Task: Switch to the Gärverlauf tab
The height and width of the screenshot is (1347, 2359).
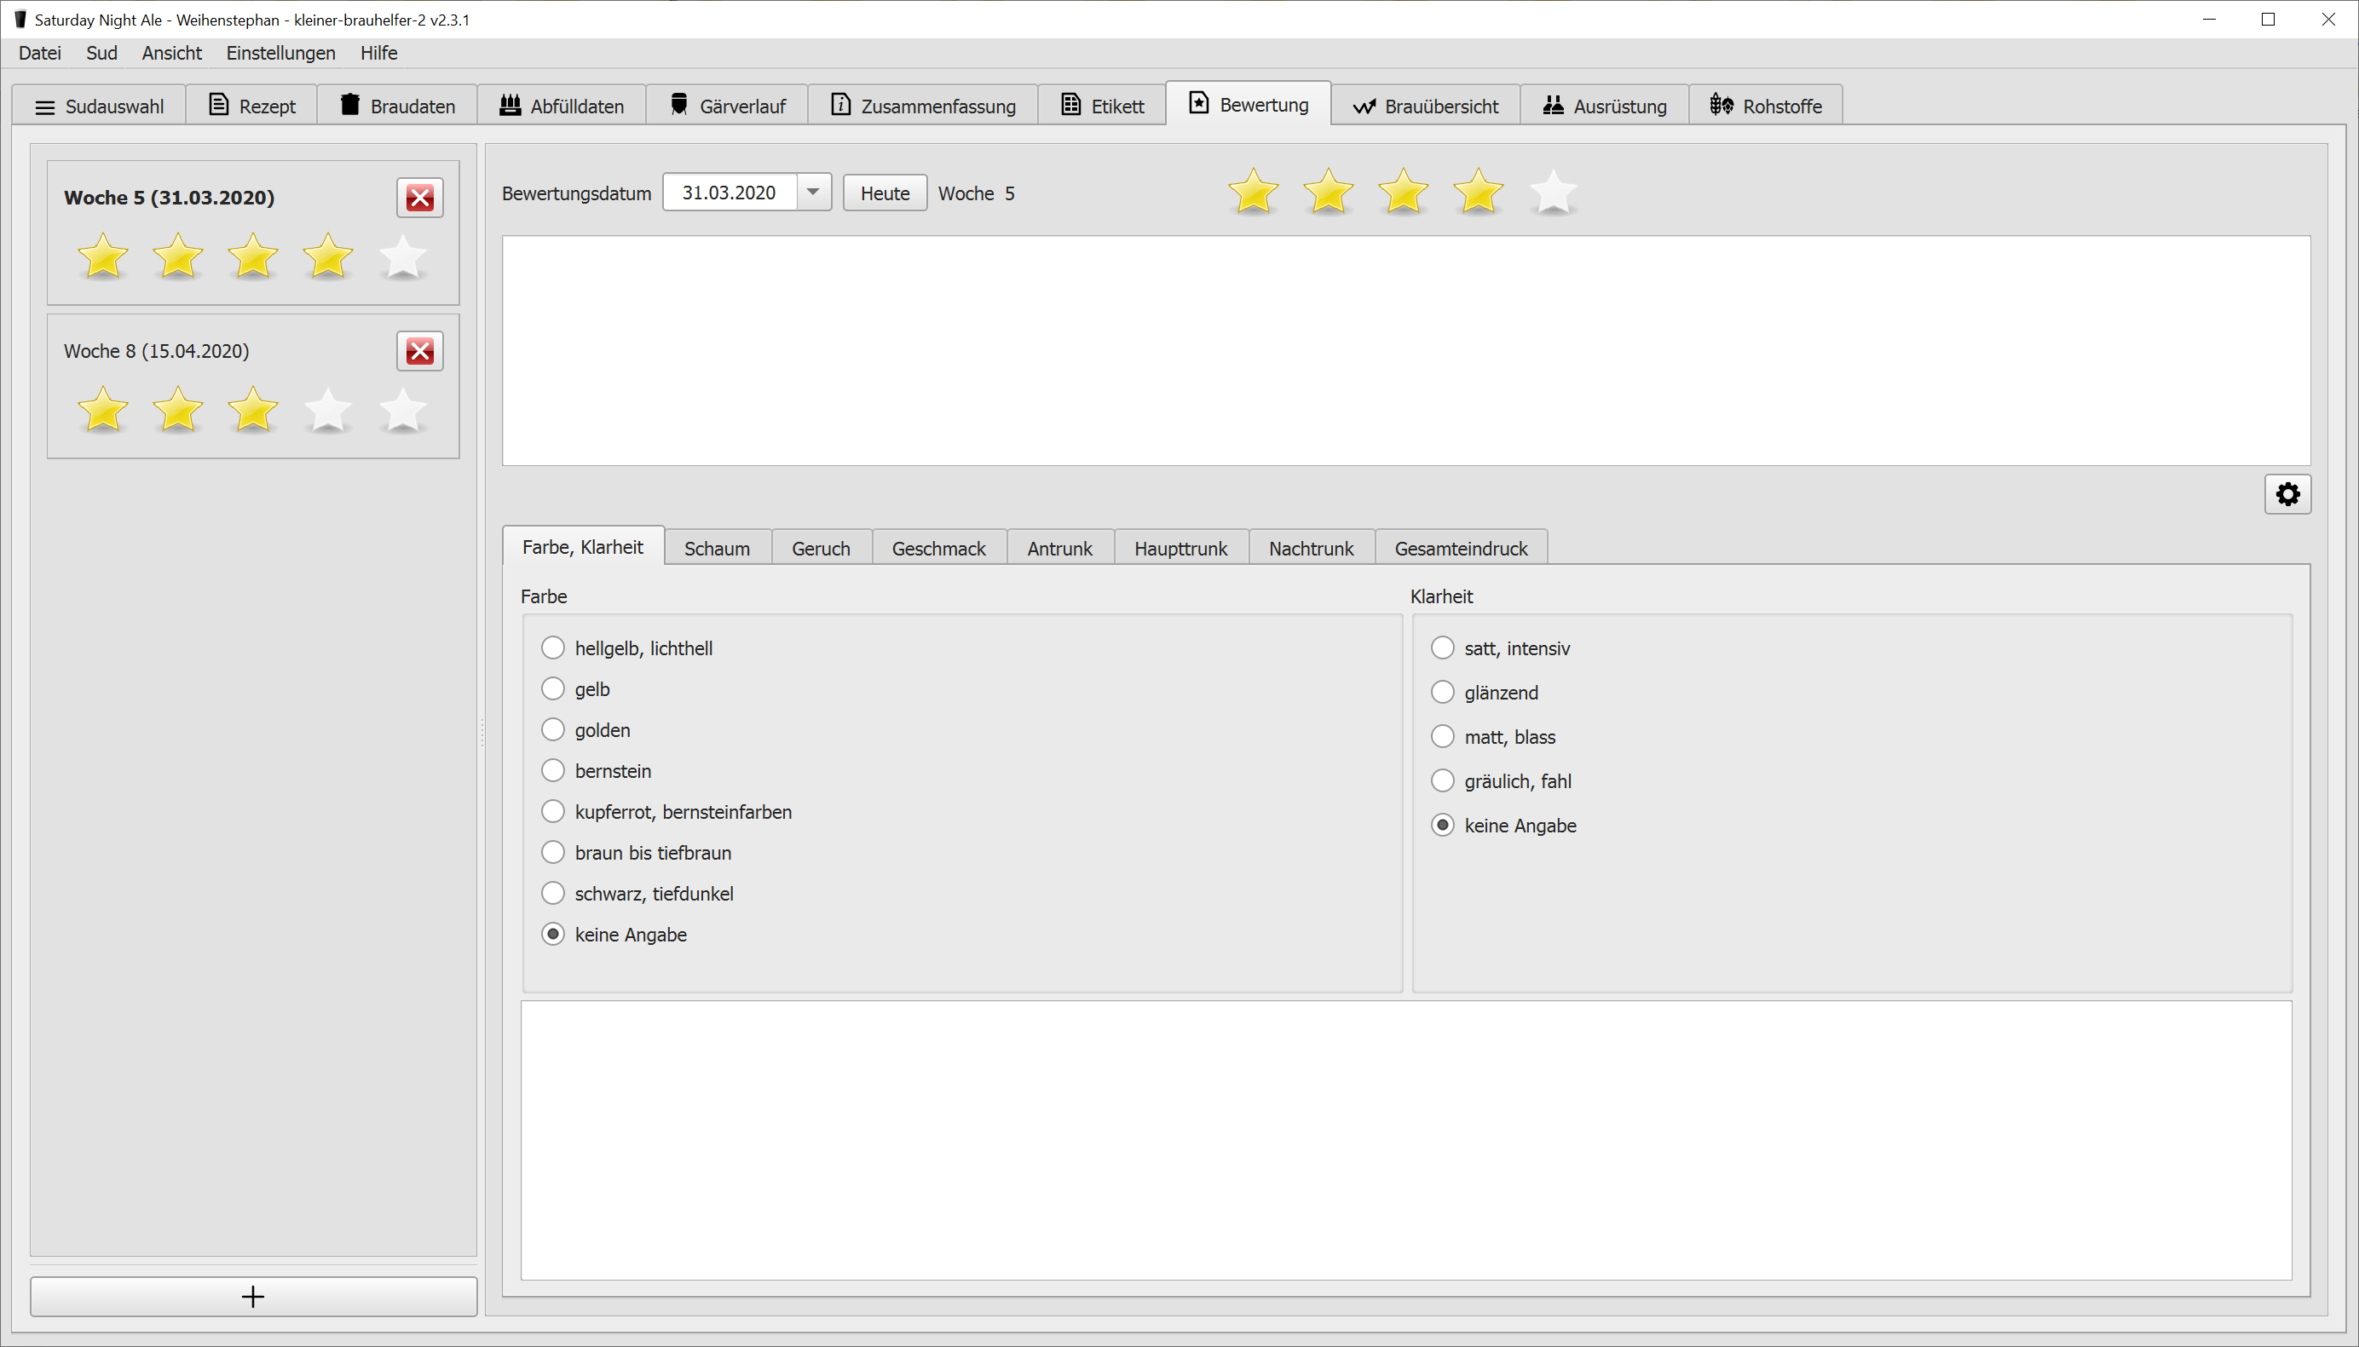Action: pos(727,106)
